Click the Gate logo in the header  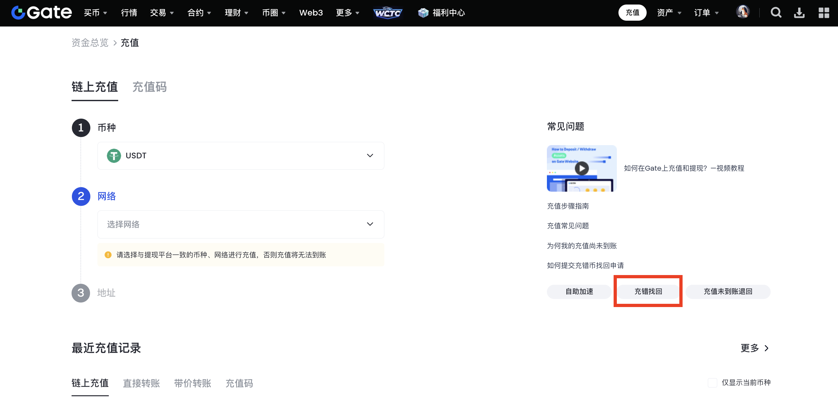(41, 13)
